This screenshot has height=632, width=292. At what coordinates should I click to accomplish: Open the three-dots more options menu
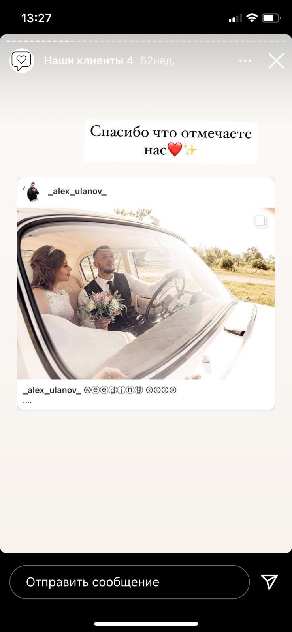245,60
